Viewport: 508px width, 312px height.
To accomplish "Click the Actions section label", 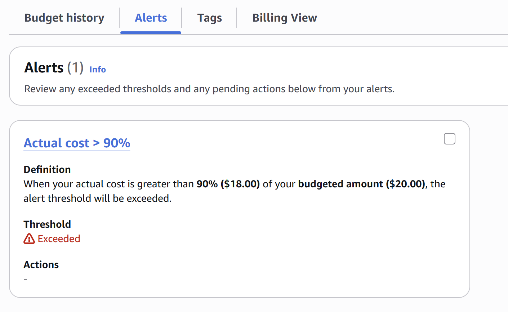I will pyautogui.click(x=41, y=264).
